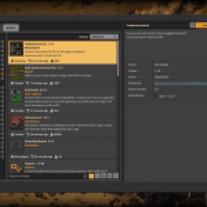Click the red-brown mod thumbnail

click(x=16, y=122)
